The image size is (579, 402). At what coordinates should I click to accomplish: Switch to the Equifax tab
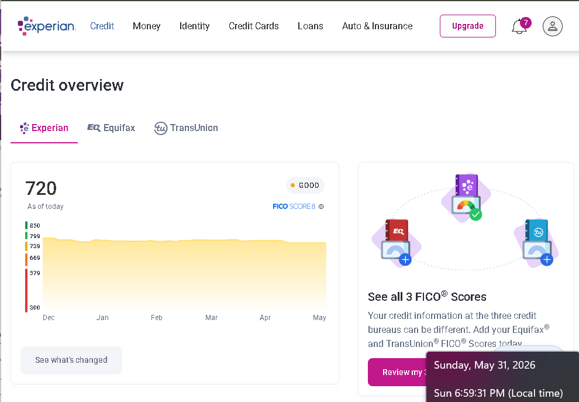pyautogui.click(x=111, y=128)
